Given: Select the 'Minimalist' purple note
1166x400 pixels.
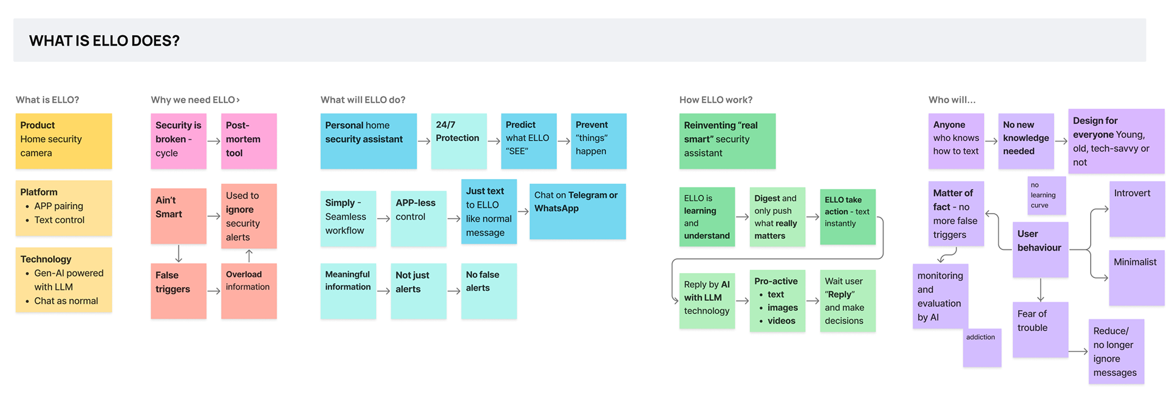Looking at the screenshot, I should (x=1137, y=277).
